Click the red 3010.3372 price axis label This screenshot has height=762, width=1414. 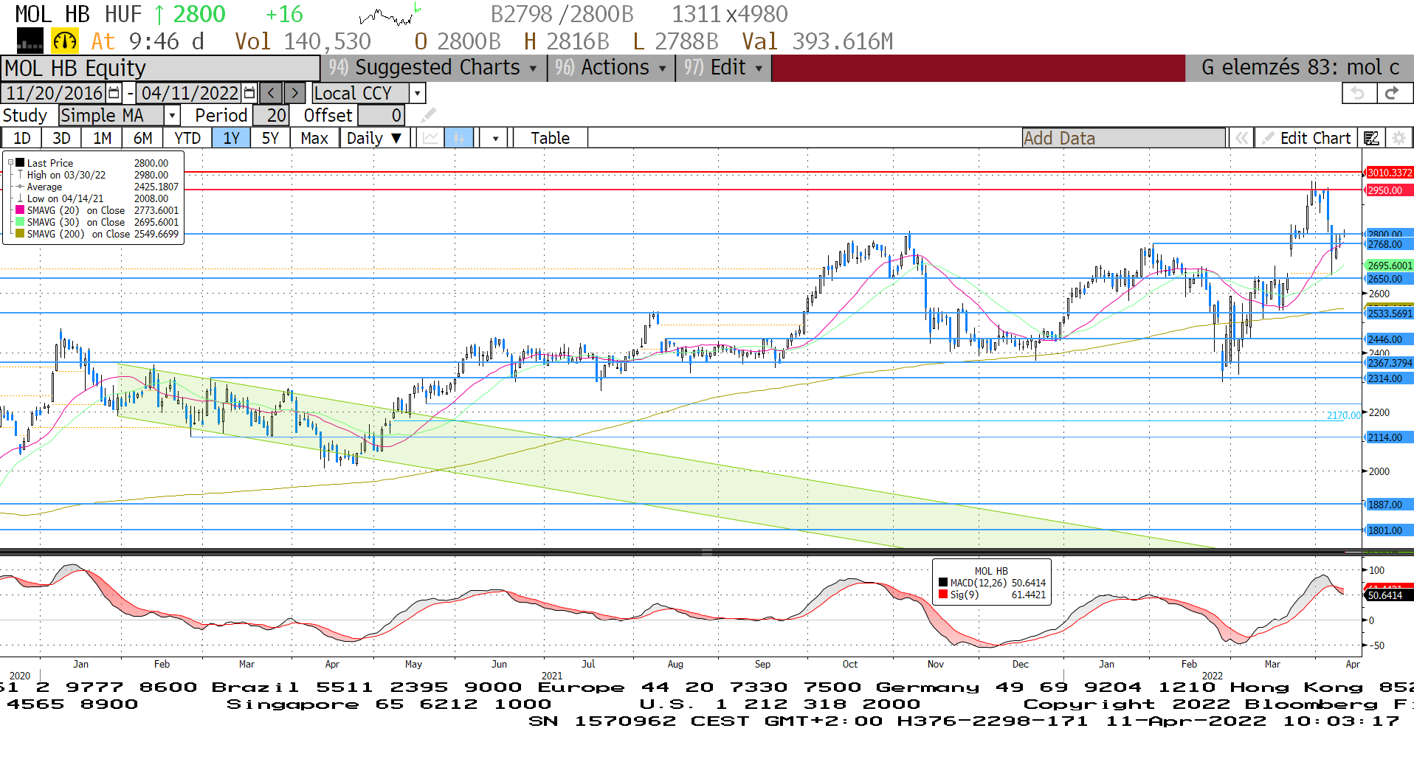coord(1389,173)
